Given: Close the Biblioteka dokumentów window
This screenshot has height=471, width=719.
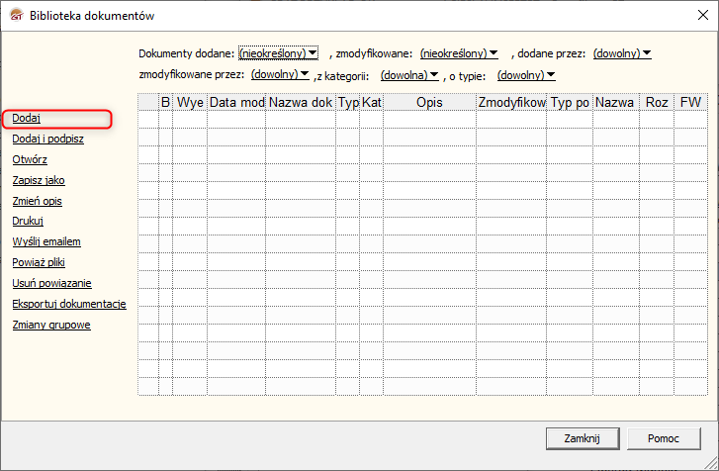Looking at the screenshot, I should click(x=696, y=16).
